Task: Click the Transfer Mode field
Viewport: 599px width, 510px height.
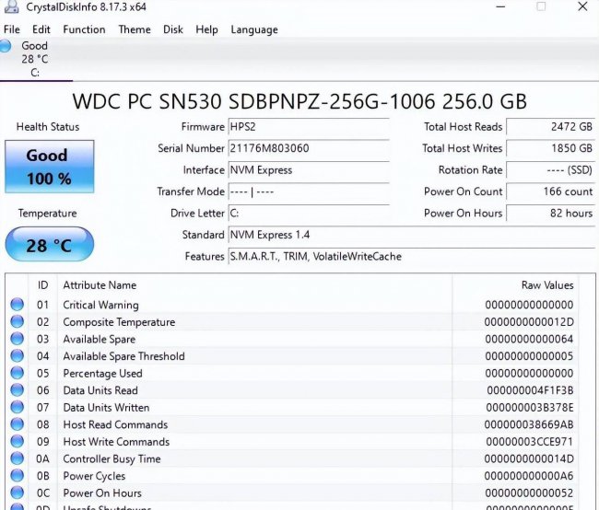Action: coord(309,191)
